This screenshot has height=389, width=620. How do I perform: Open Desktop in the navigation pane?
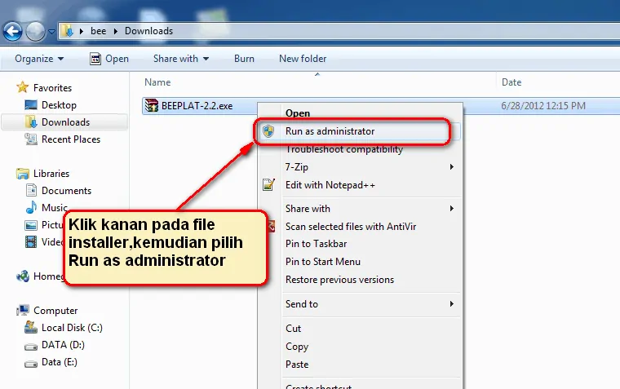pyautogui.click(x=59, y=105)
